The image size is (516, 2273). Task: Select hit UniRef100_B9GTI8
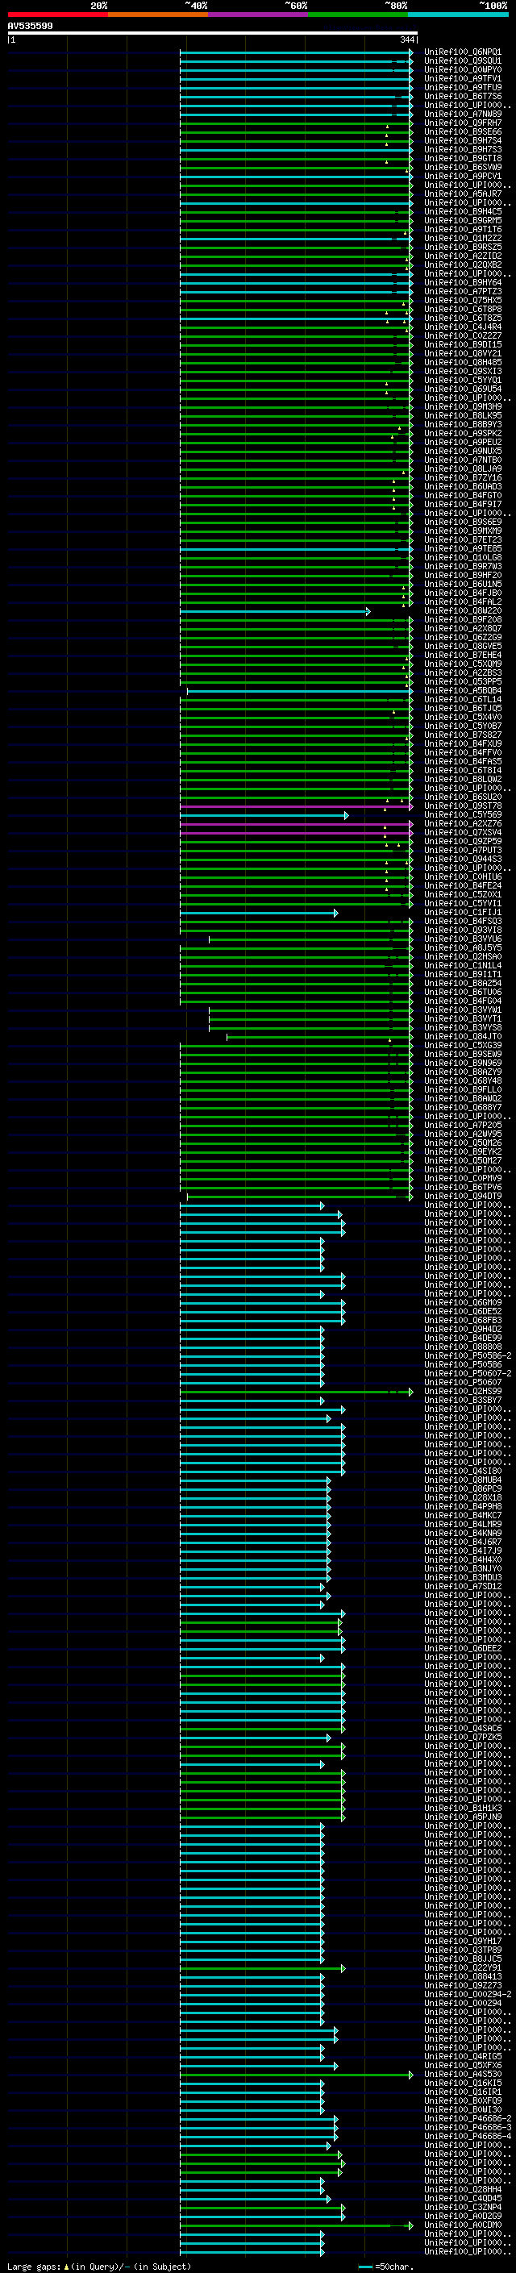(x=462, y=158)
